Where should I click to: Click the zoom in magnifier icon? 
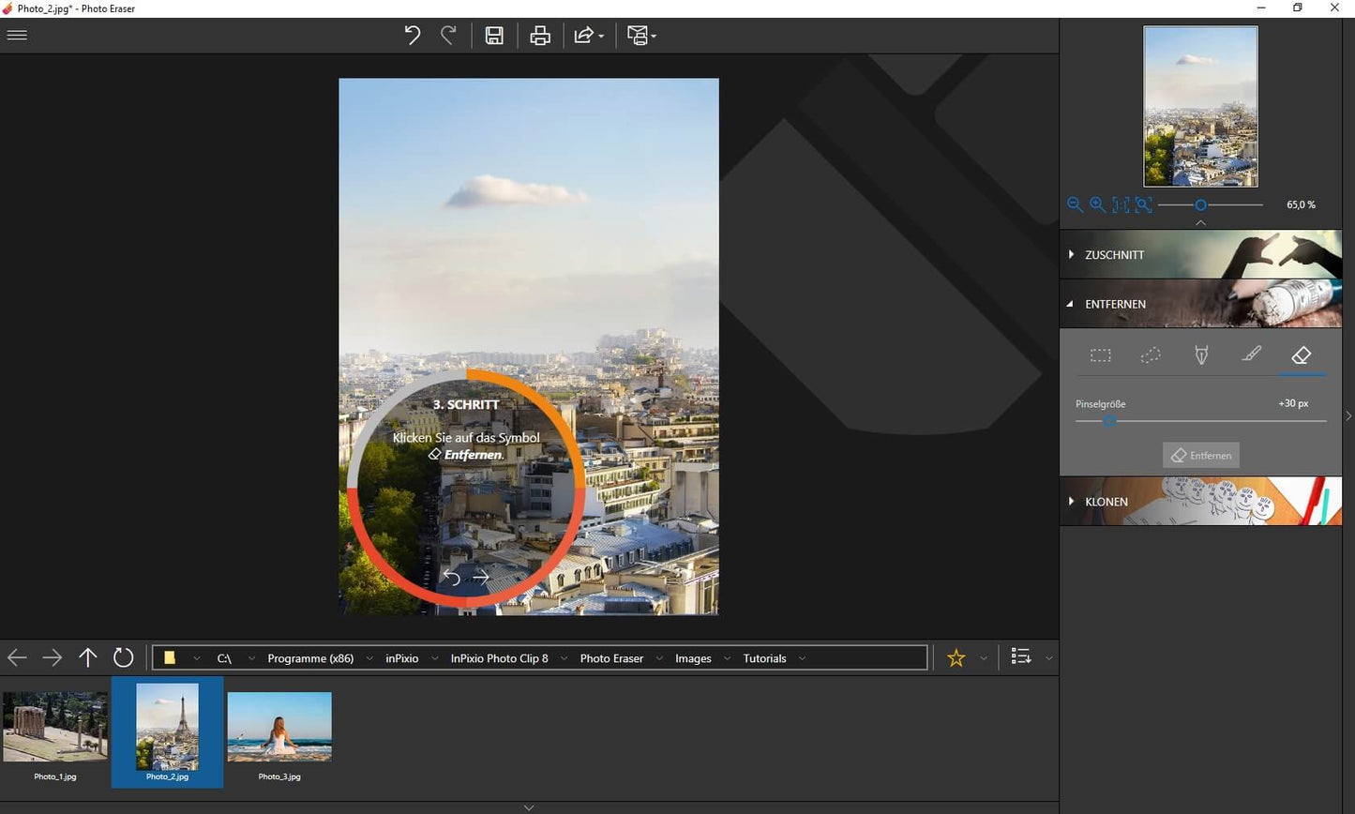[x=1097, y=204]
